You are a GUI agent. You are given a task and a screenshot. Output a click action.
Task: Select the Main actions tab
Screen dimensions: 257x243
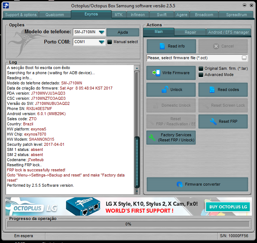click(x=159, y=32)
